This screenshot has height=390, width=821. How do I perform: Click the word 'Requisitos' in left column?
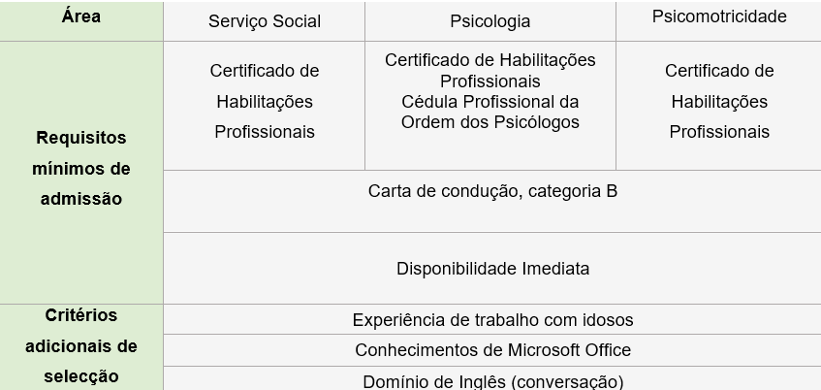pyautogui.click(x=81, y=138)
